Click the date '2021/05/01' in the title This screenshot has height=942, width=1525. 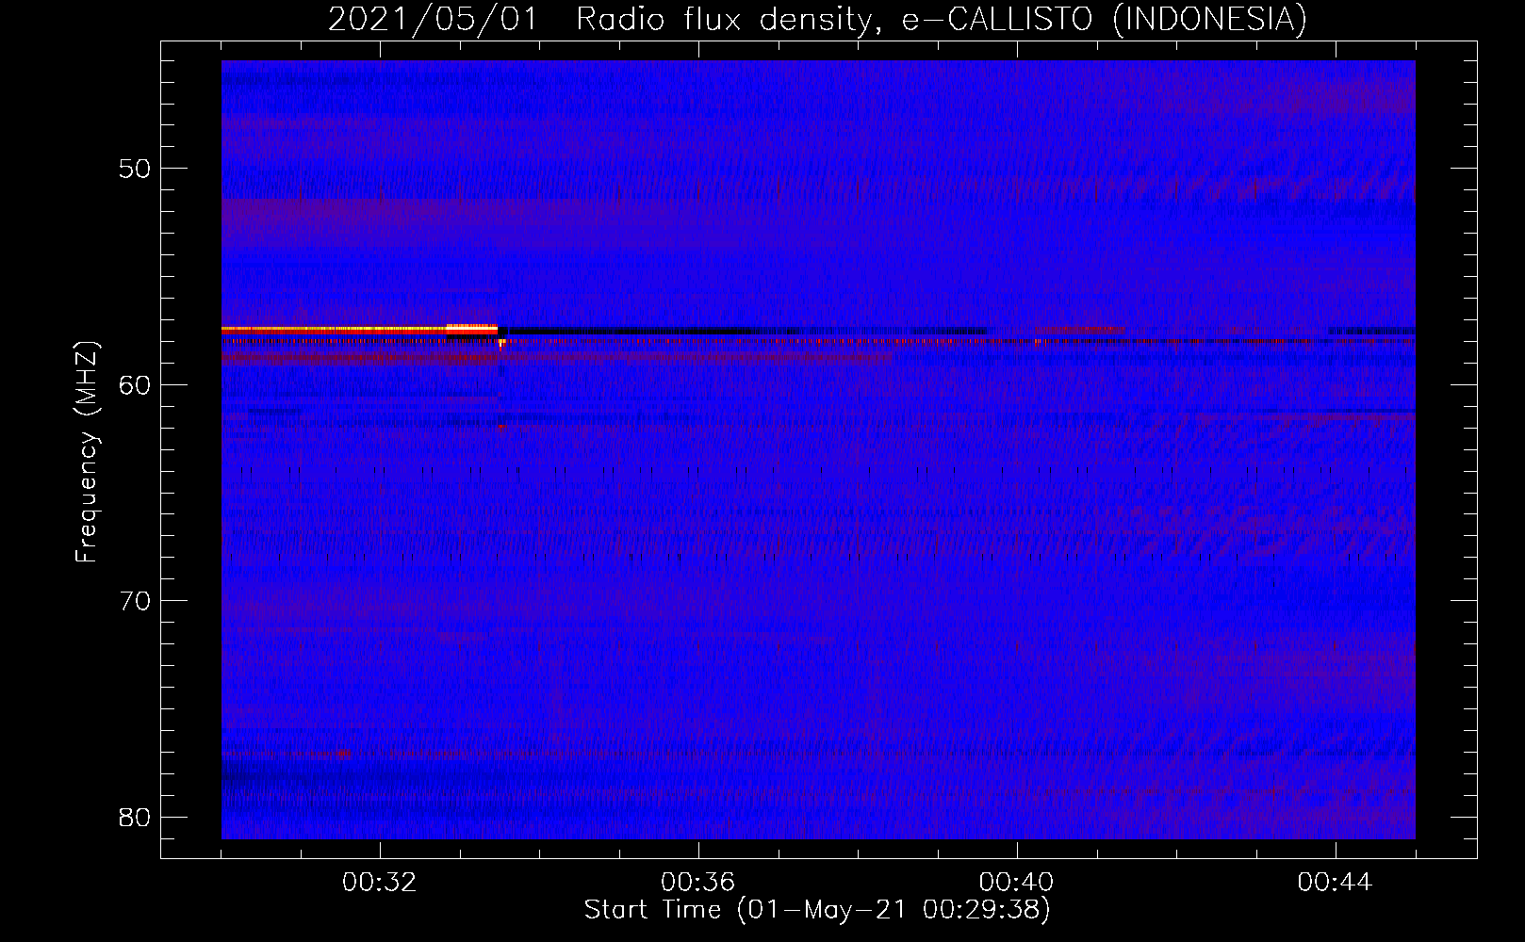(433, 20)
